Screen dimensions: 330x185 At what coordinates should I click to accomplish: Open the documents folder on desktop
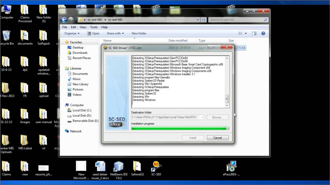[25, 38]
